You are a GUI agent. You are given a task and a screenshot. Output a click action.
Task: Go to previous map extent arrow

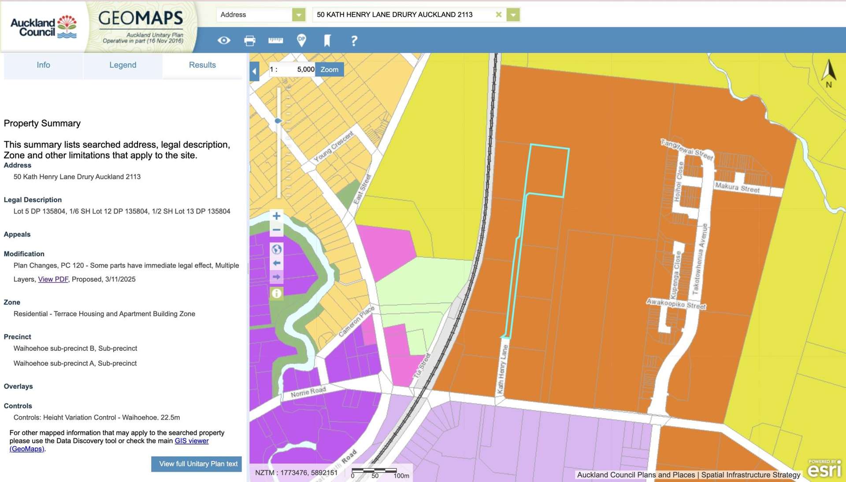tap(276, 263)
